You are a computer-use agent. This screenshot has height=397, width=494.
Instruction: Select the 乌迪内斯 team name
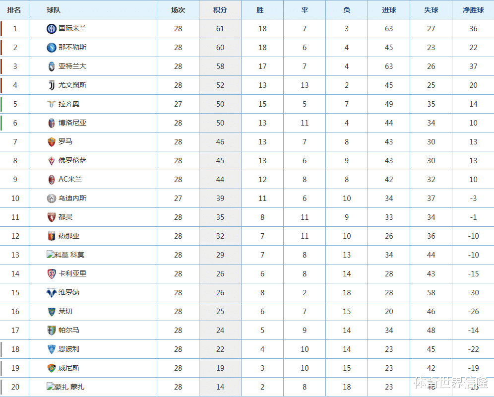72,198
